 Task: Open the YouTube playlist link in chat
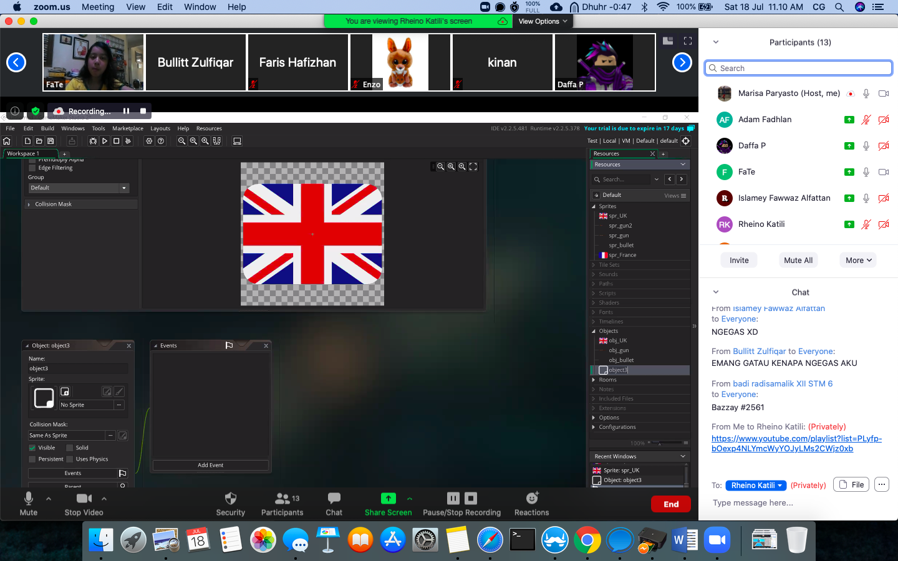point(796,443)
